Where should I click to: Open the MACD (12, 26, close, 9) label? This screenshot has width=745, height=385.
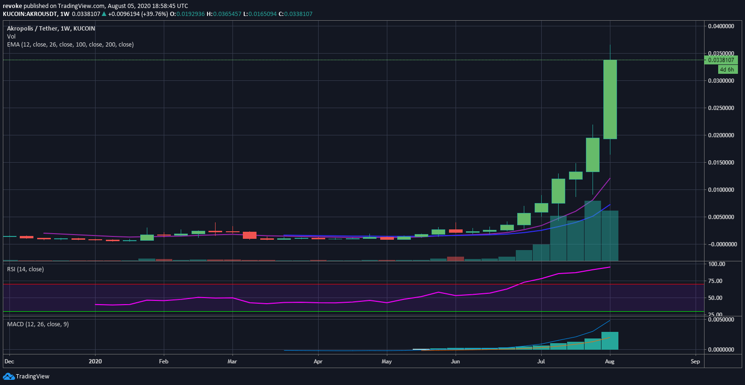(x=38, y=324)
